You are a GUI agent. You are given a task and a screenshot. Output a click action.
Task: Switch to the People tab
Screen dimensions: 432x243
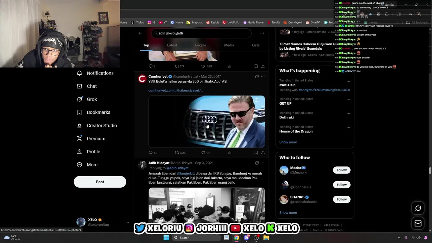[200, 45]
